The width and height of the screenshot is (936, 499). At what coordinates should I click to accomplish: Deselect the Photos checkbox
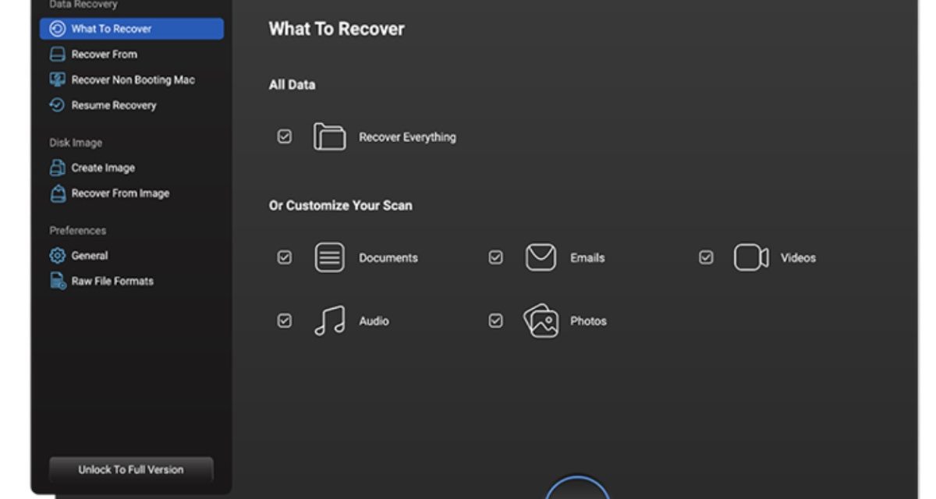[x=495, y=320]
